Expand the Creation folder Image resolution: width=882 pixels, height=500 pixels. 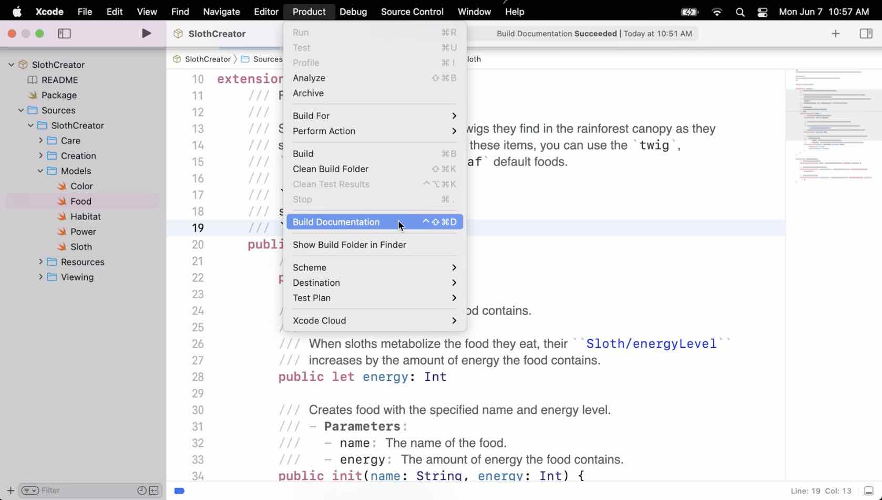[x=40, y=156]
